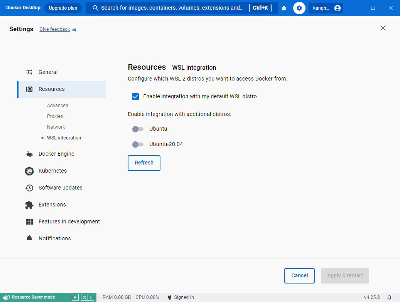
Task: Focus the search images and containers field
Action: click(181, 8)
